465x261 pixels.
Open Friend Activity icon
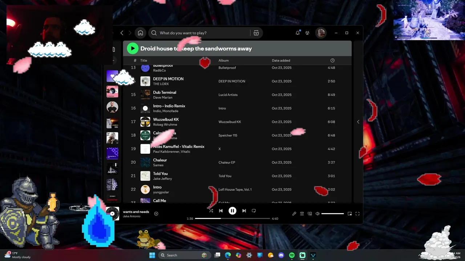tap(307, 33)
